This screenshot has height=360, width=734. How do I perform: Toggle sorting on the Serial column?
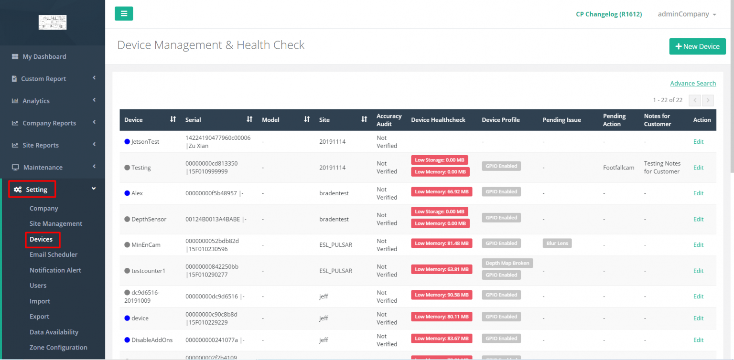pos(249,119)
